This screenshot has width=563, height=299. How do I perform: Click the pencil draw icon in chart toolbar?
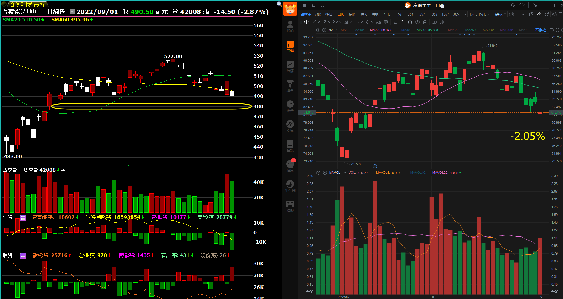539,14
